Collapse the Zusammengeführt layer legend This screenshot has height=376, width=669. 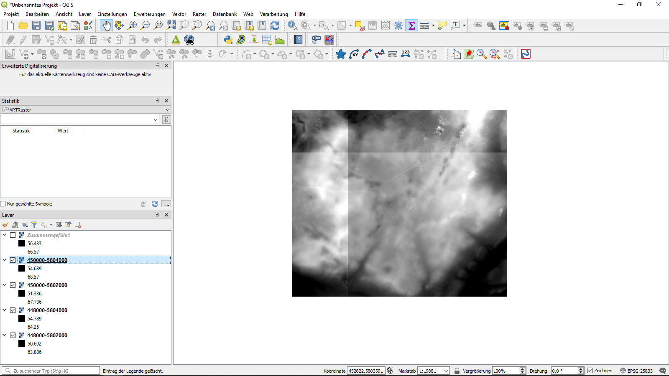click(5, 235)
